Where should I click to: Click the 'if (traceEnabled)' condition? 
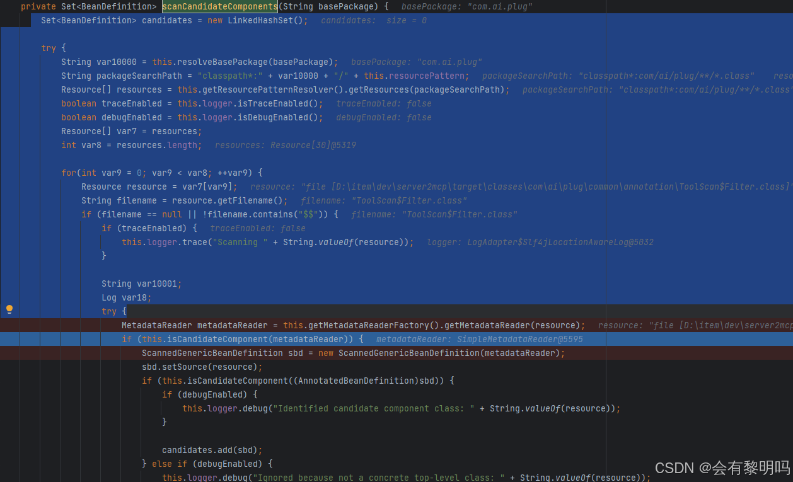click(x=149, y=228)
